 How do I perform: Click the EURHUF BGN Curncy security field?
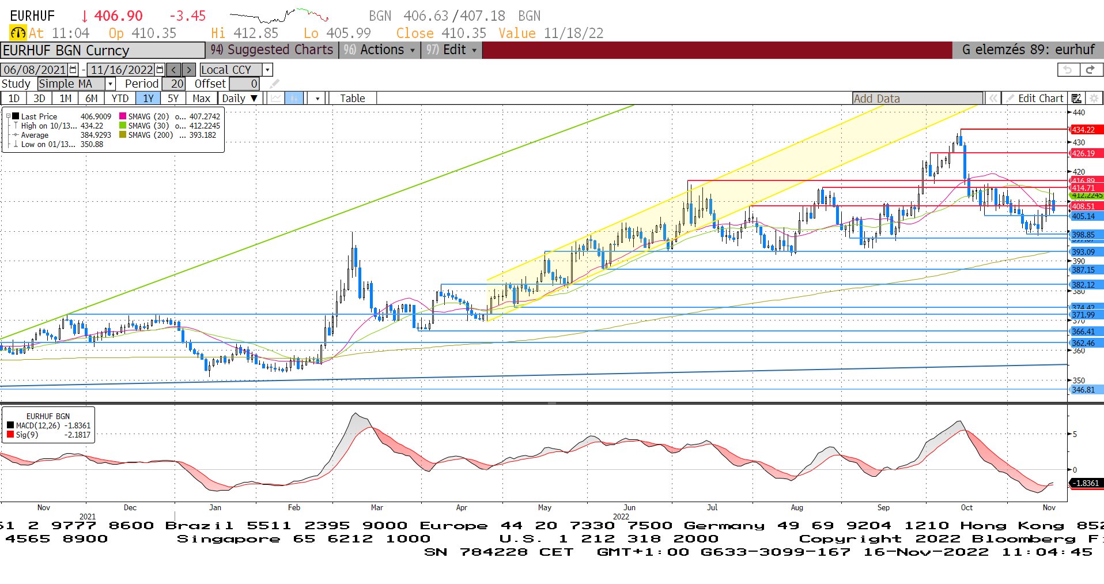pyautogui.click(x=103, y=50)
